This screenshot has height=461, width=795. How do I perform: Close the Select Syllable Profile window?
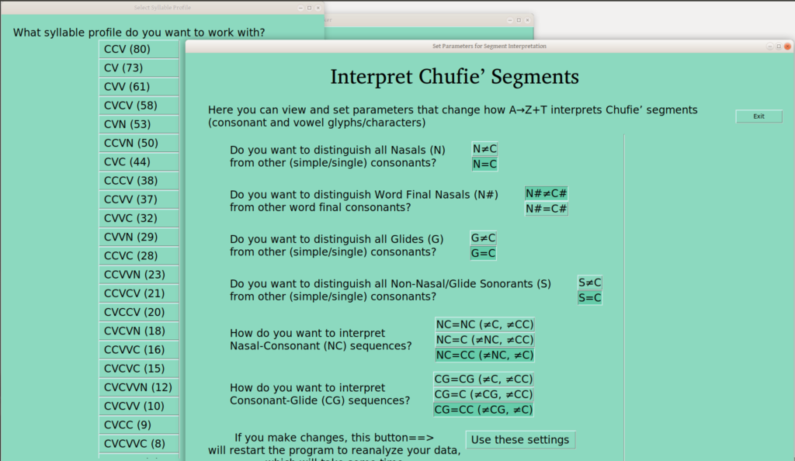318,8
